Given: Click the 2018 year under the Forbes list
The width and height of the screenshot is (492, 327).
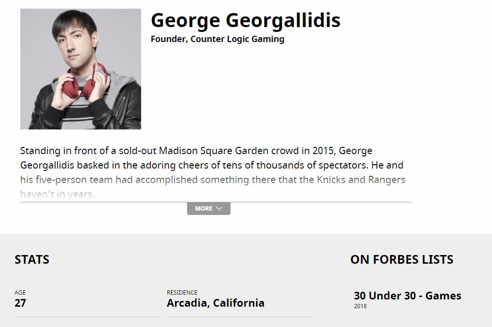Looking at the screenshot, I should point(360,306).
